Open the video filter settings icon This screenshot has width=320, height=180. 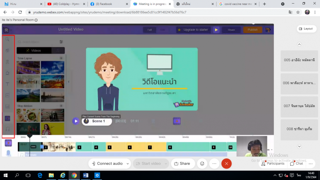(x=61, y=42)
